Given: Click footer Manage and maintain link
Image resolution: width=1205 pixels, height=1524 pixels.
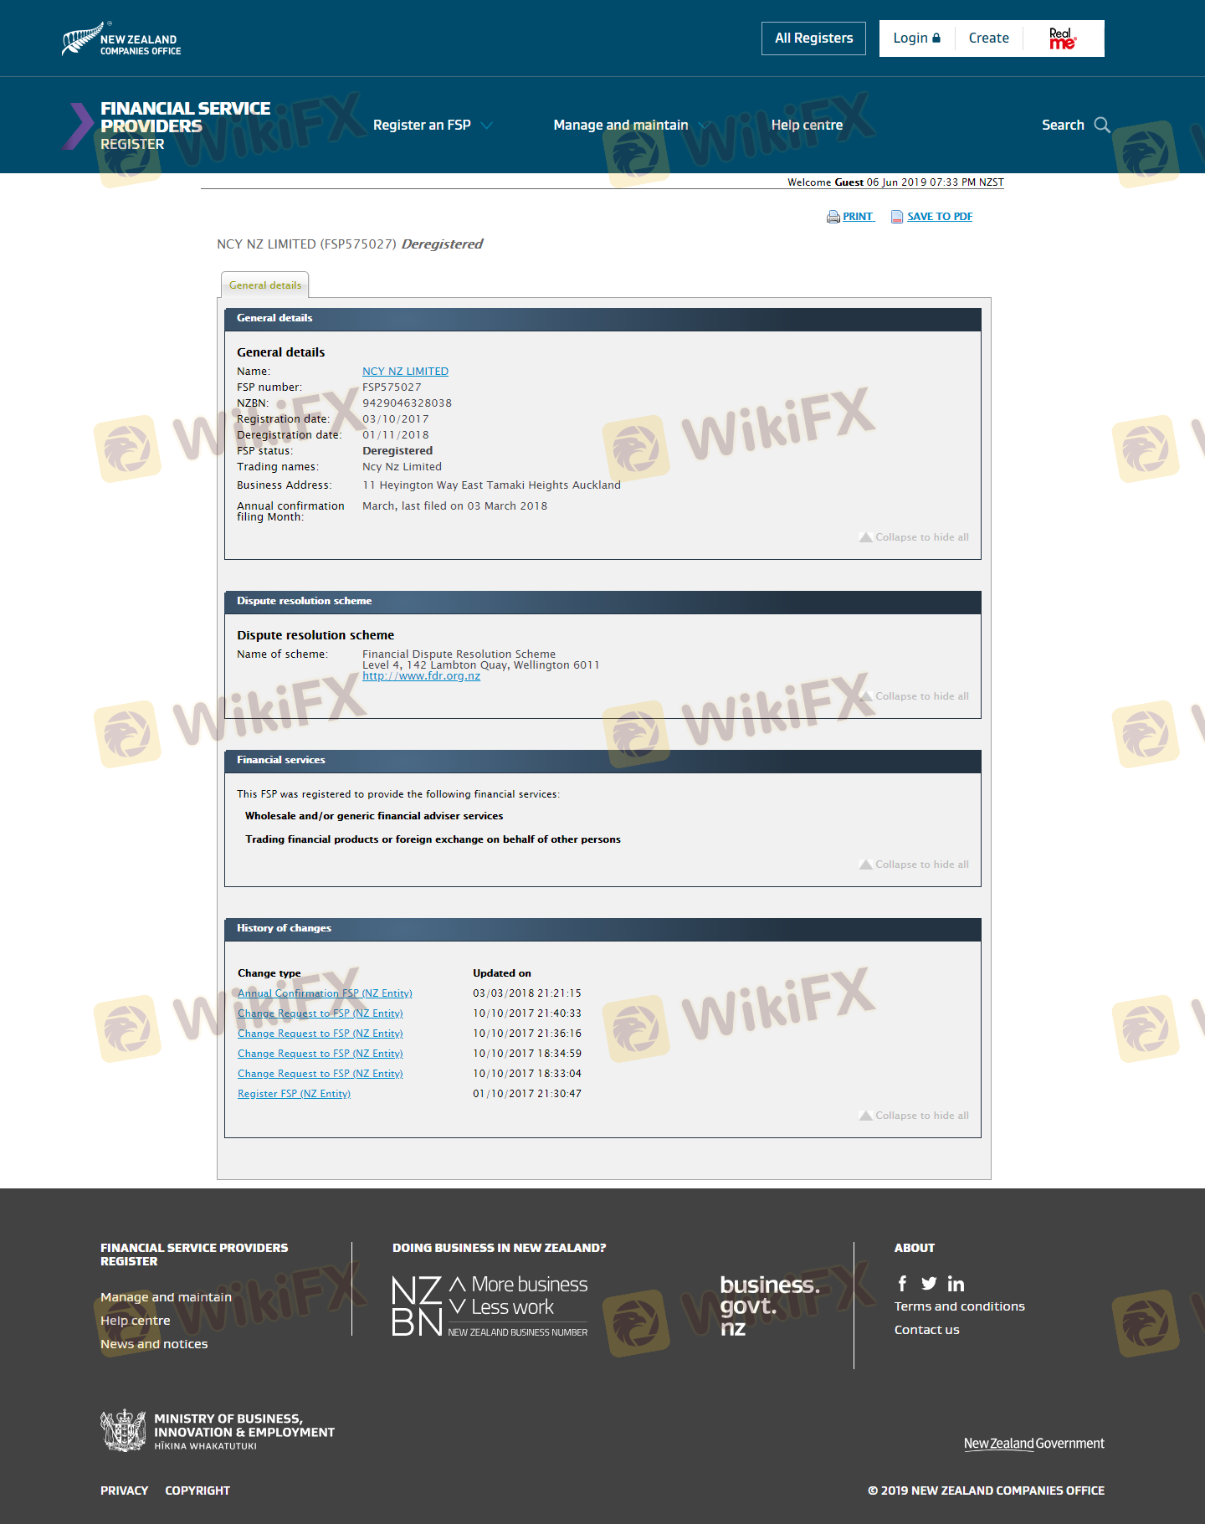Looking at the screenshot, I should tap(166, 1297).
